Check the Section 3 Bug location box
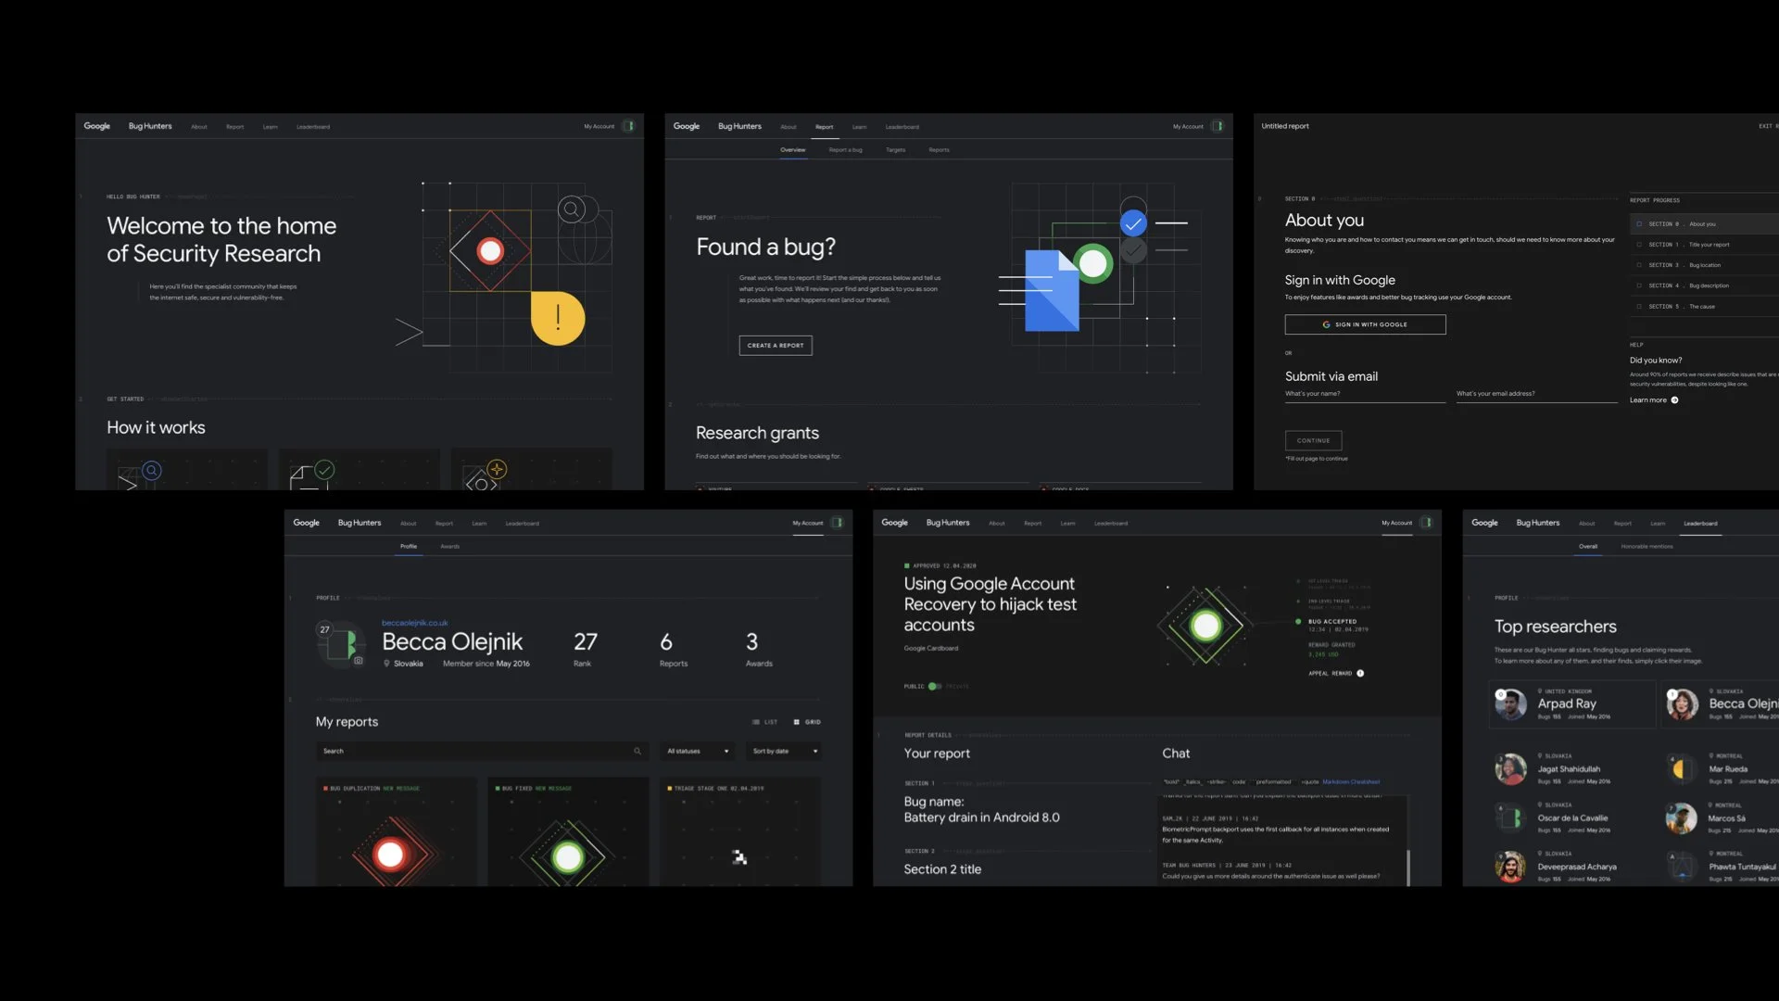 pos(1639,265)
